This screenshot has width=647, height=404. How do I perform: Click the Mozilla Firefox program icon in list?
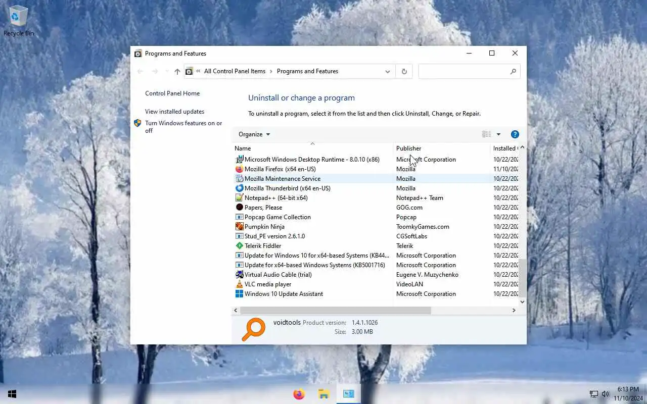pyautogui.click(x=240, y=169)
